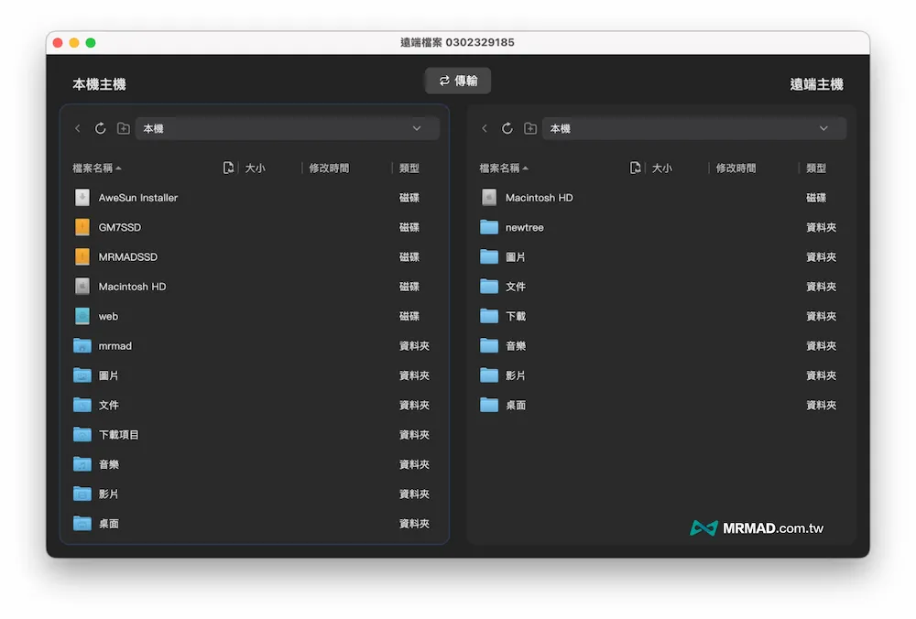
Task: Select the mrmad home folder icon
Action: (82, 346)
